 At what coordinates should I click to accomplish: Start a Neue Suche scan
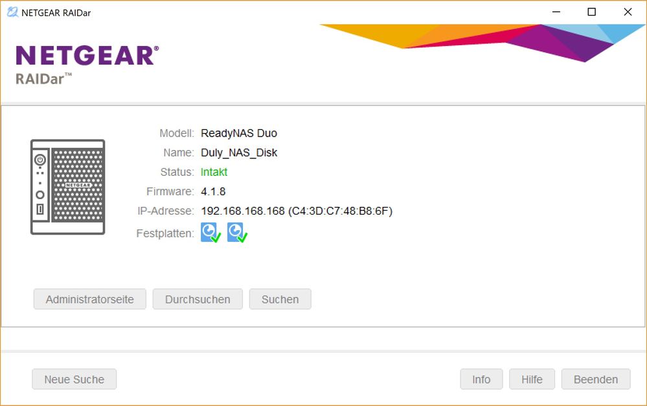coord(74,379)
